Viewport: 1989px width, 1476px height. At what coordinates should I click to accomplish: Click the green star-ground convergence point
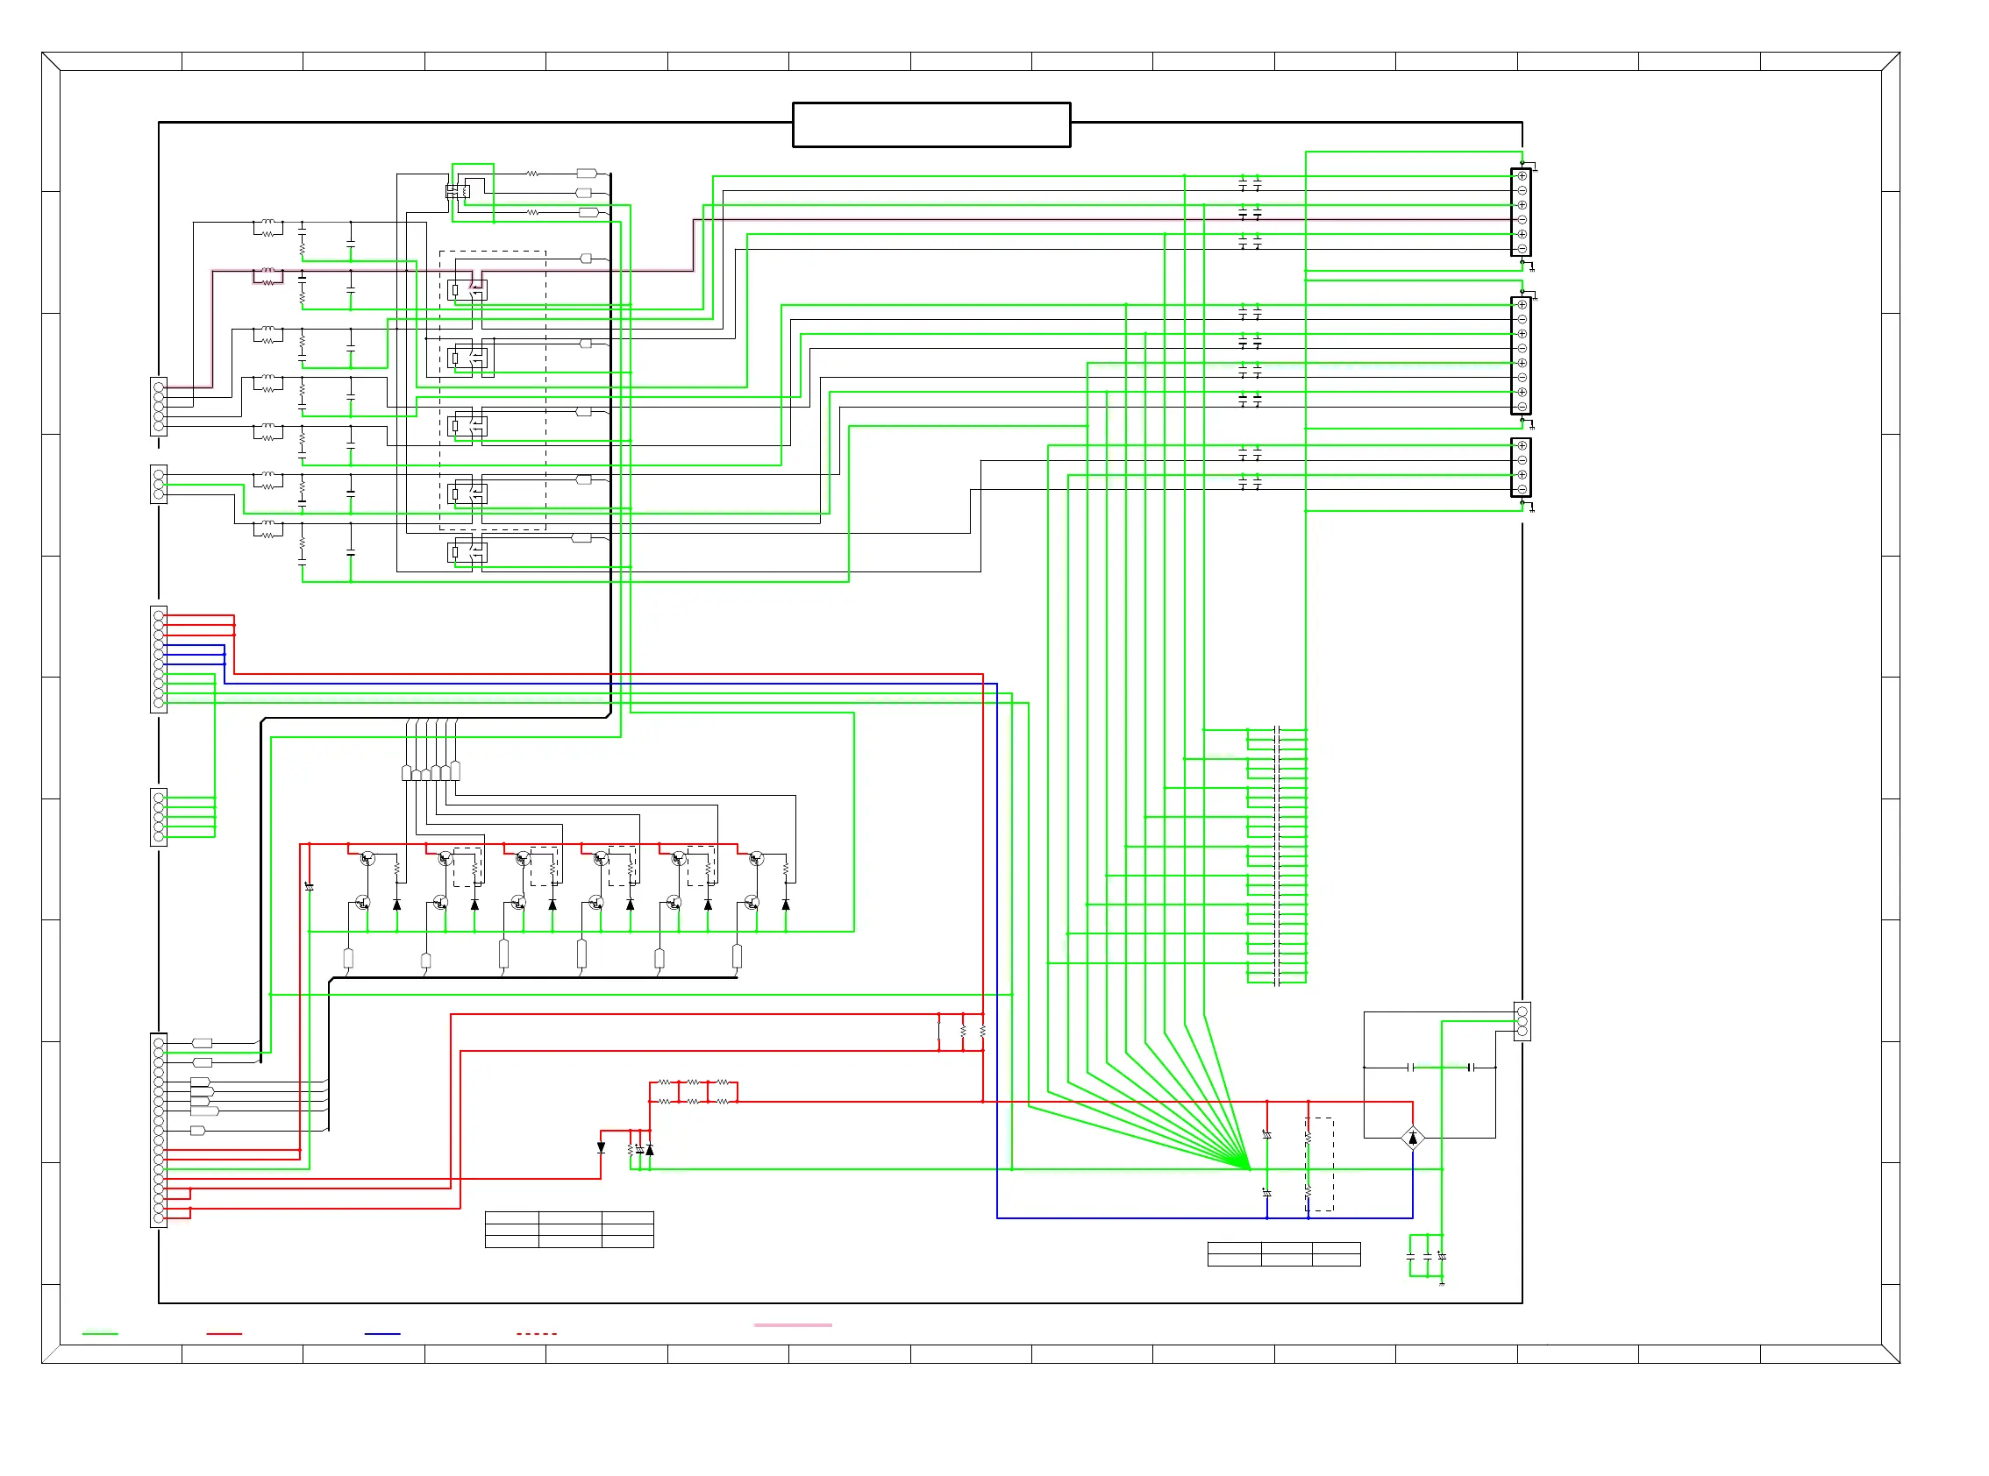click(x=1249, y=1167)
